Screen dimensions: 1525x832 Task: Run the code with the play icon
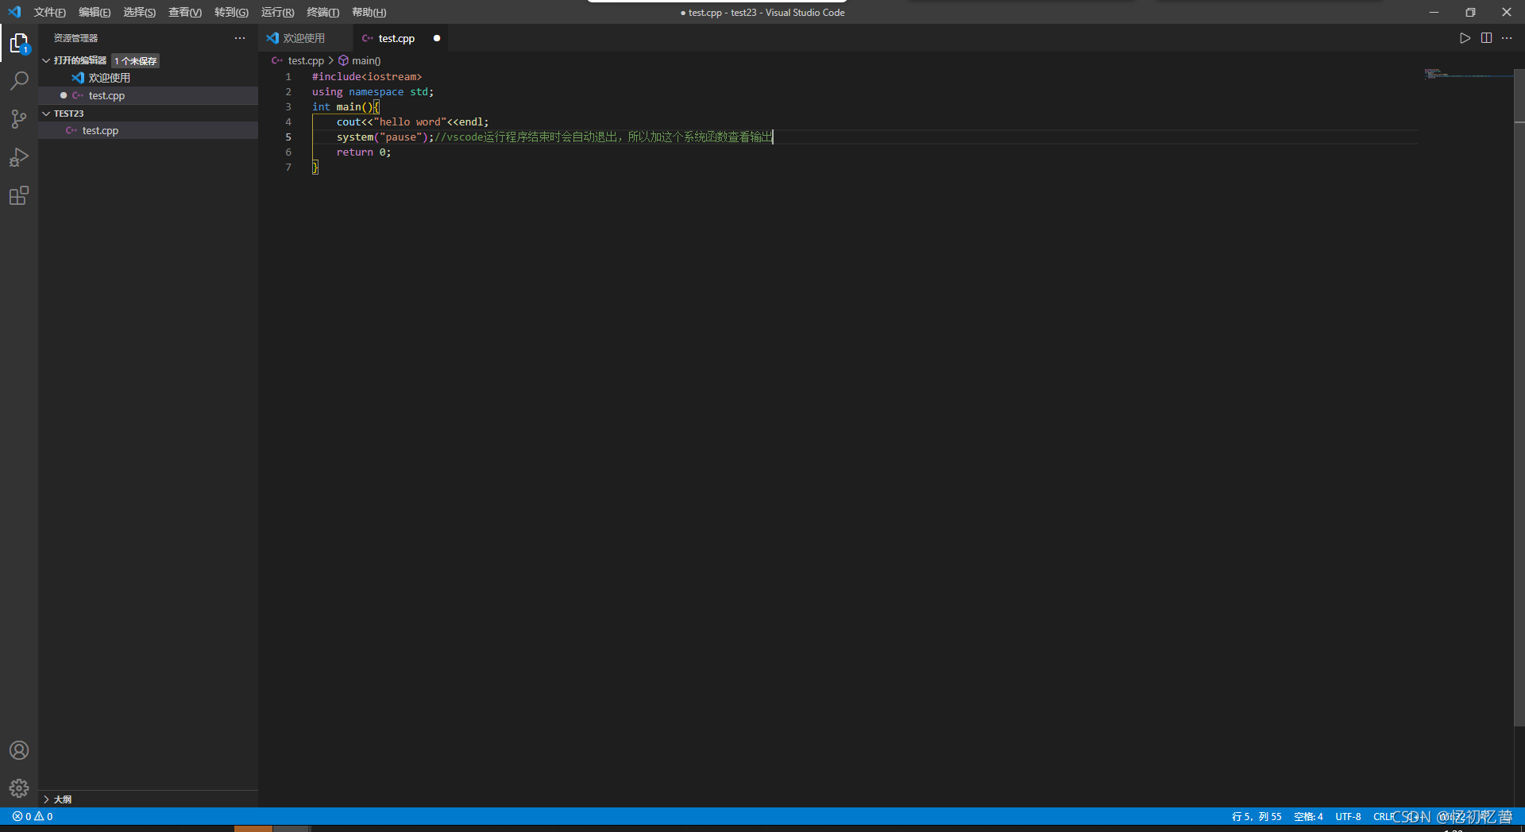click(1465, 38)
